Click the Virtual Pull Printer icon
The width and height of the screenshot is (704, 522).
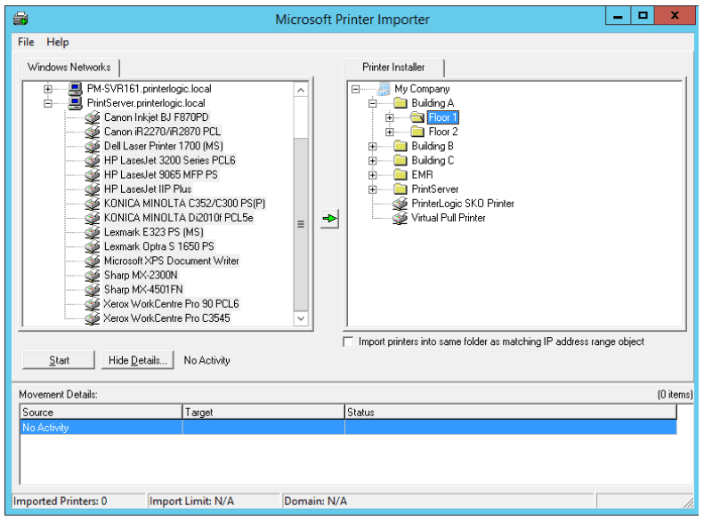click(401, 218)
